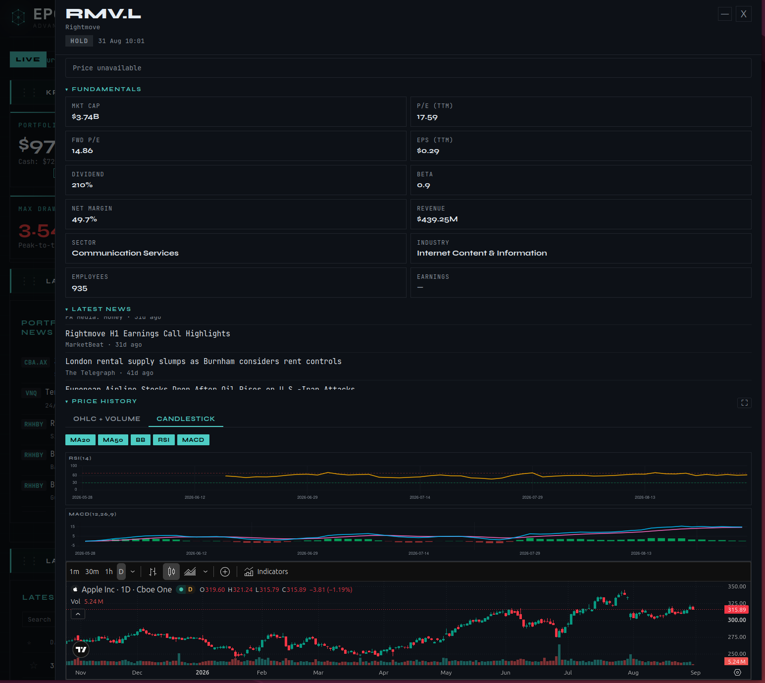Toggle the RSI indicator pane

click(x=164, y=440)
